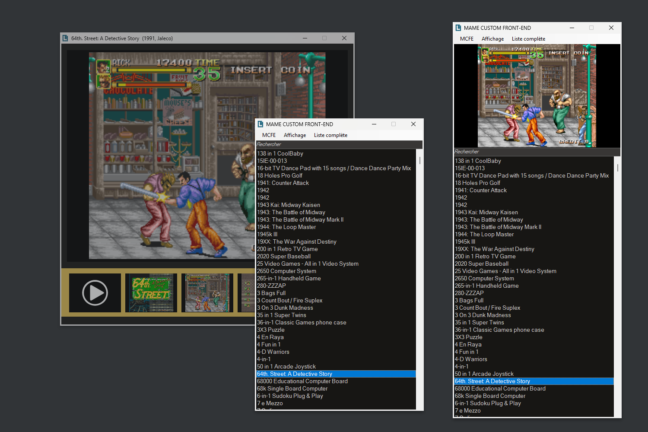Select "68k Single Board Computer" in right window
648x432 pixels.
pyautogui.click(x=534, y=396)
